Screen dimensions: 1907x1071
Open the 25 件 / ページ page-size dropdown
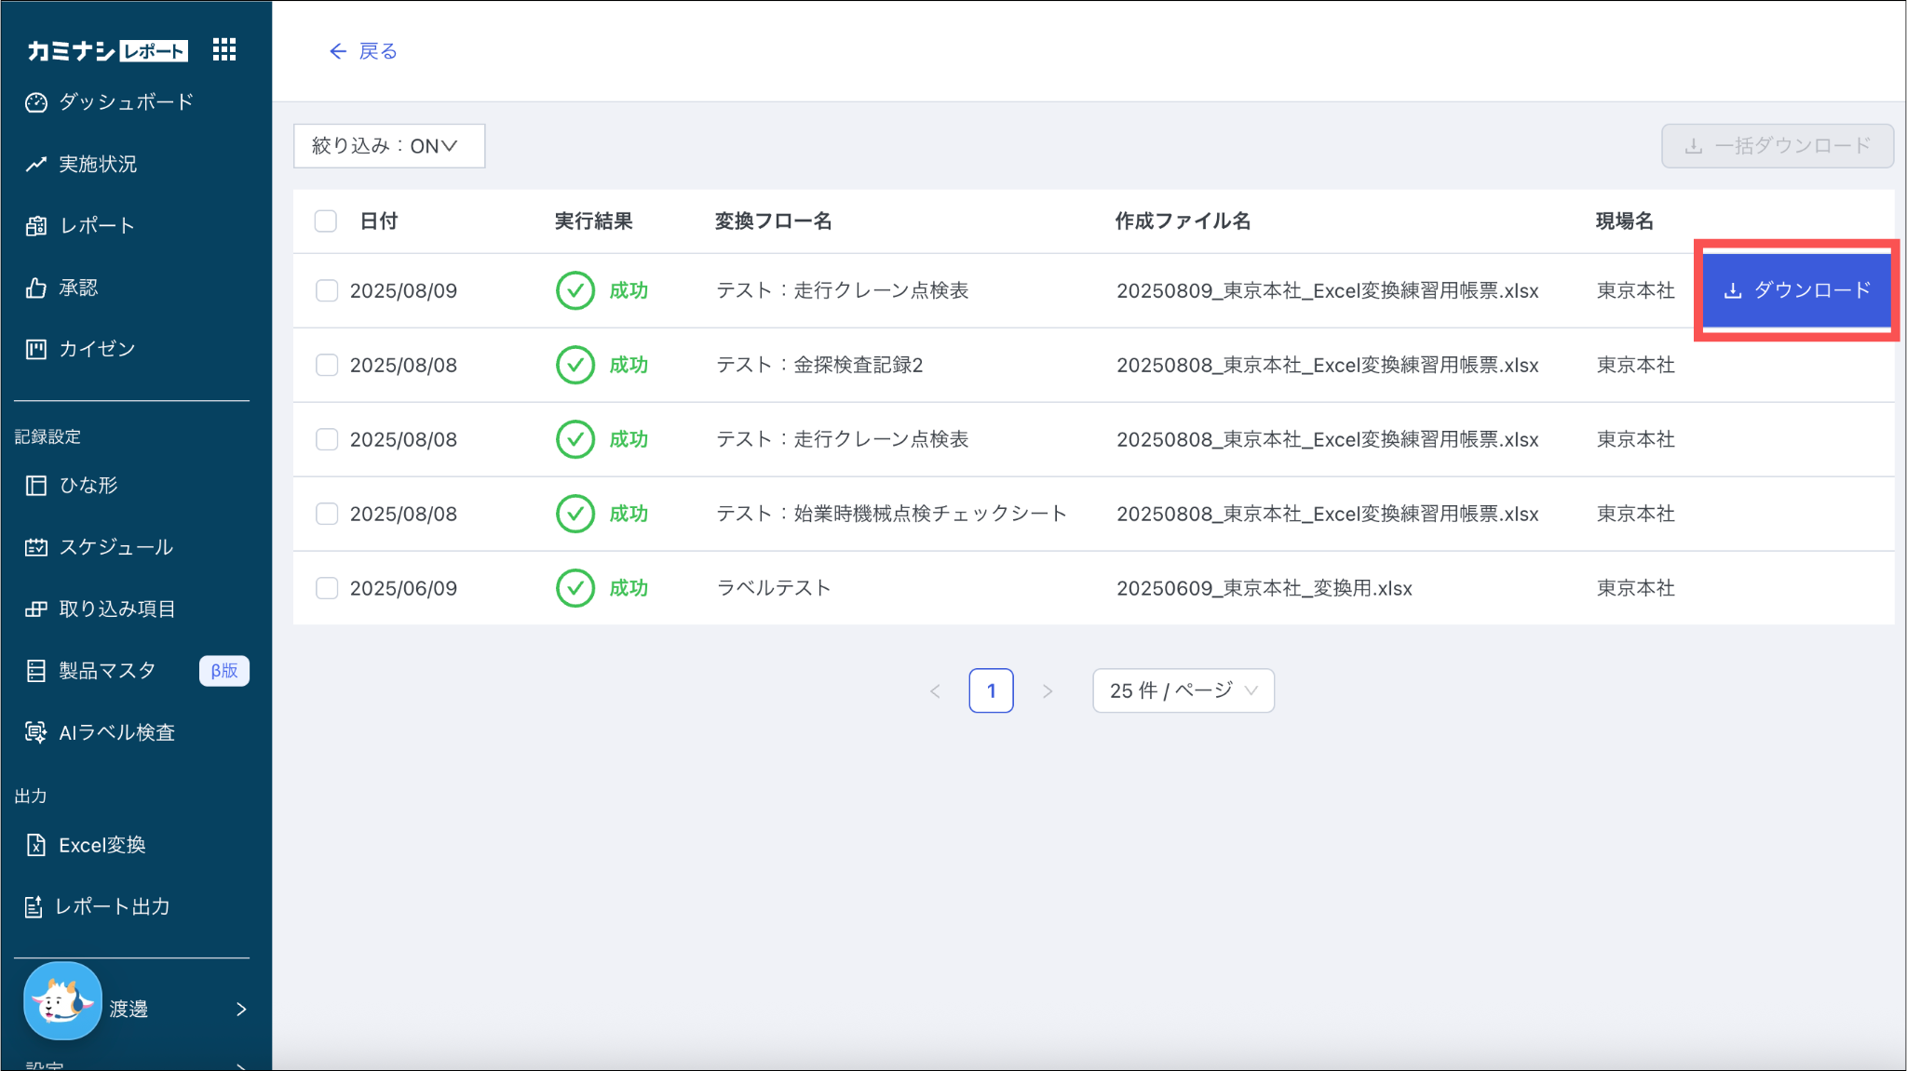point(1183,690)
